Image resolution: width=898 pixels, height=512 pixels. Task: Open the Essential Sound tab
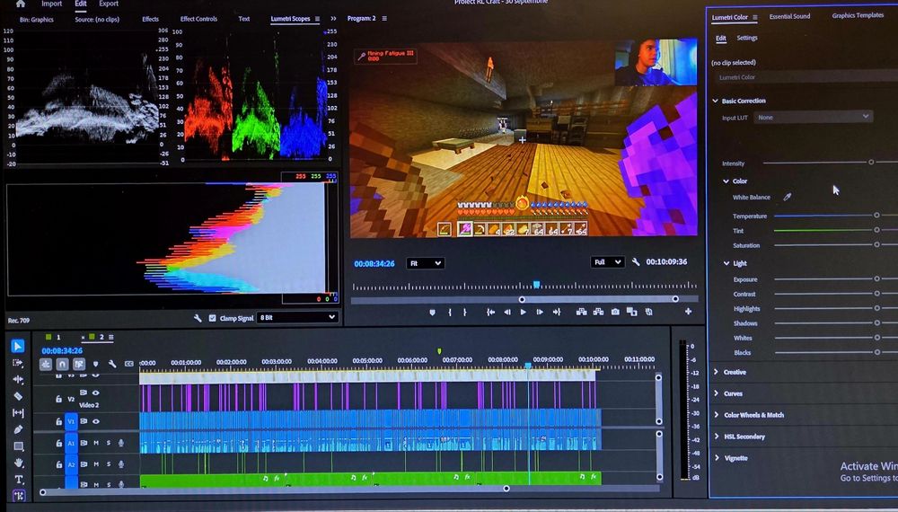pyautogui.click(x=789, y=16)
